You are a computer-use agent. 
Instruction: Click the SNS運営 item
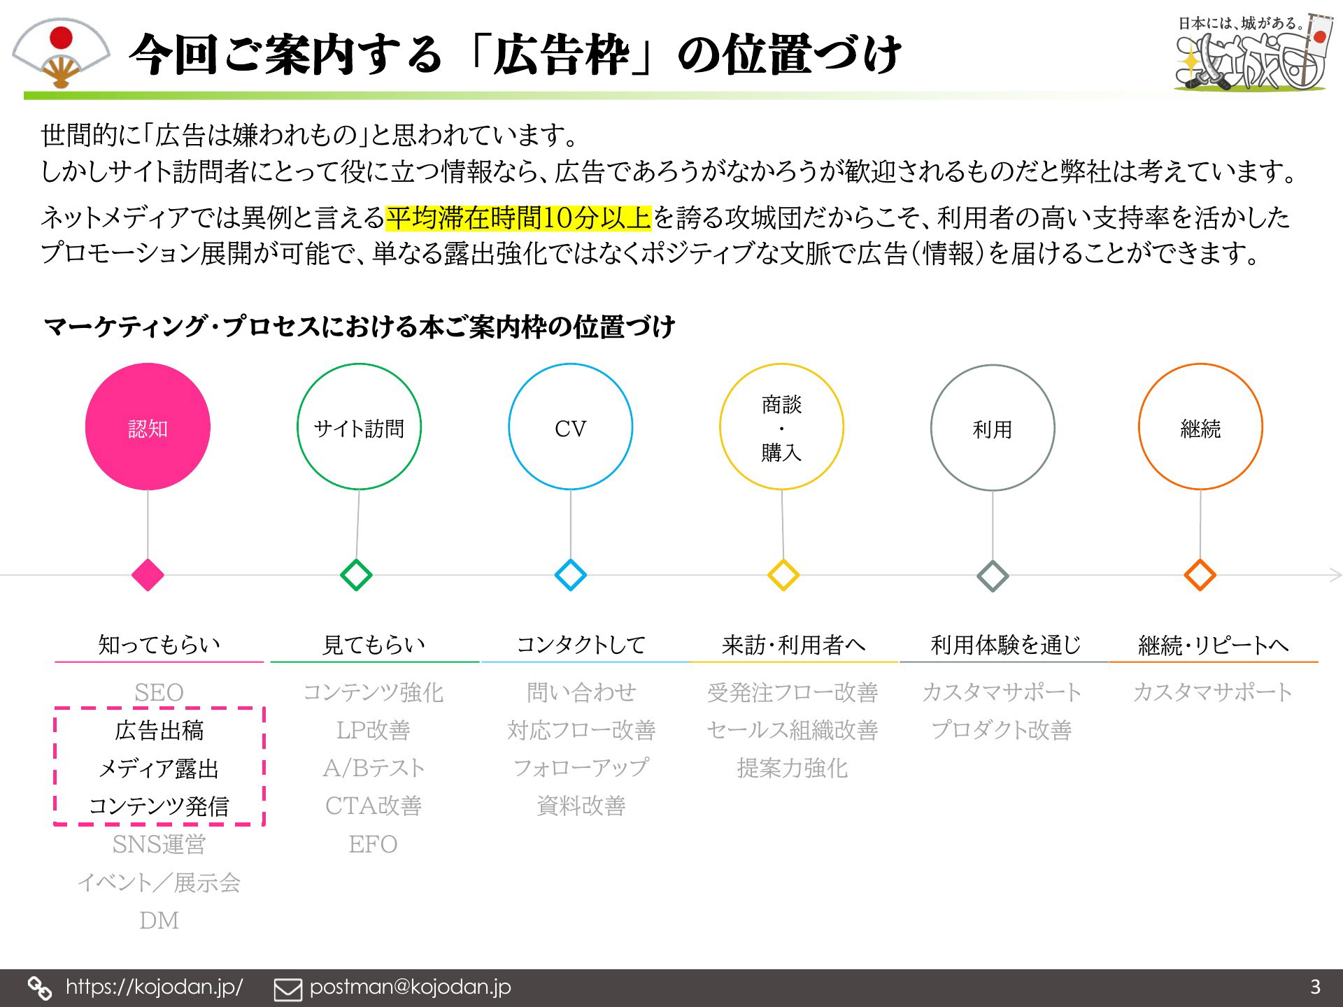[159, 844]
